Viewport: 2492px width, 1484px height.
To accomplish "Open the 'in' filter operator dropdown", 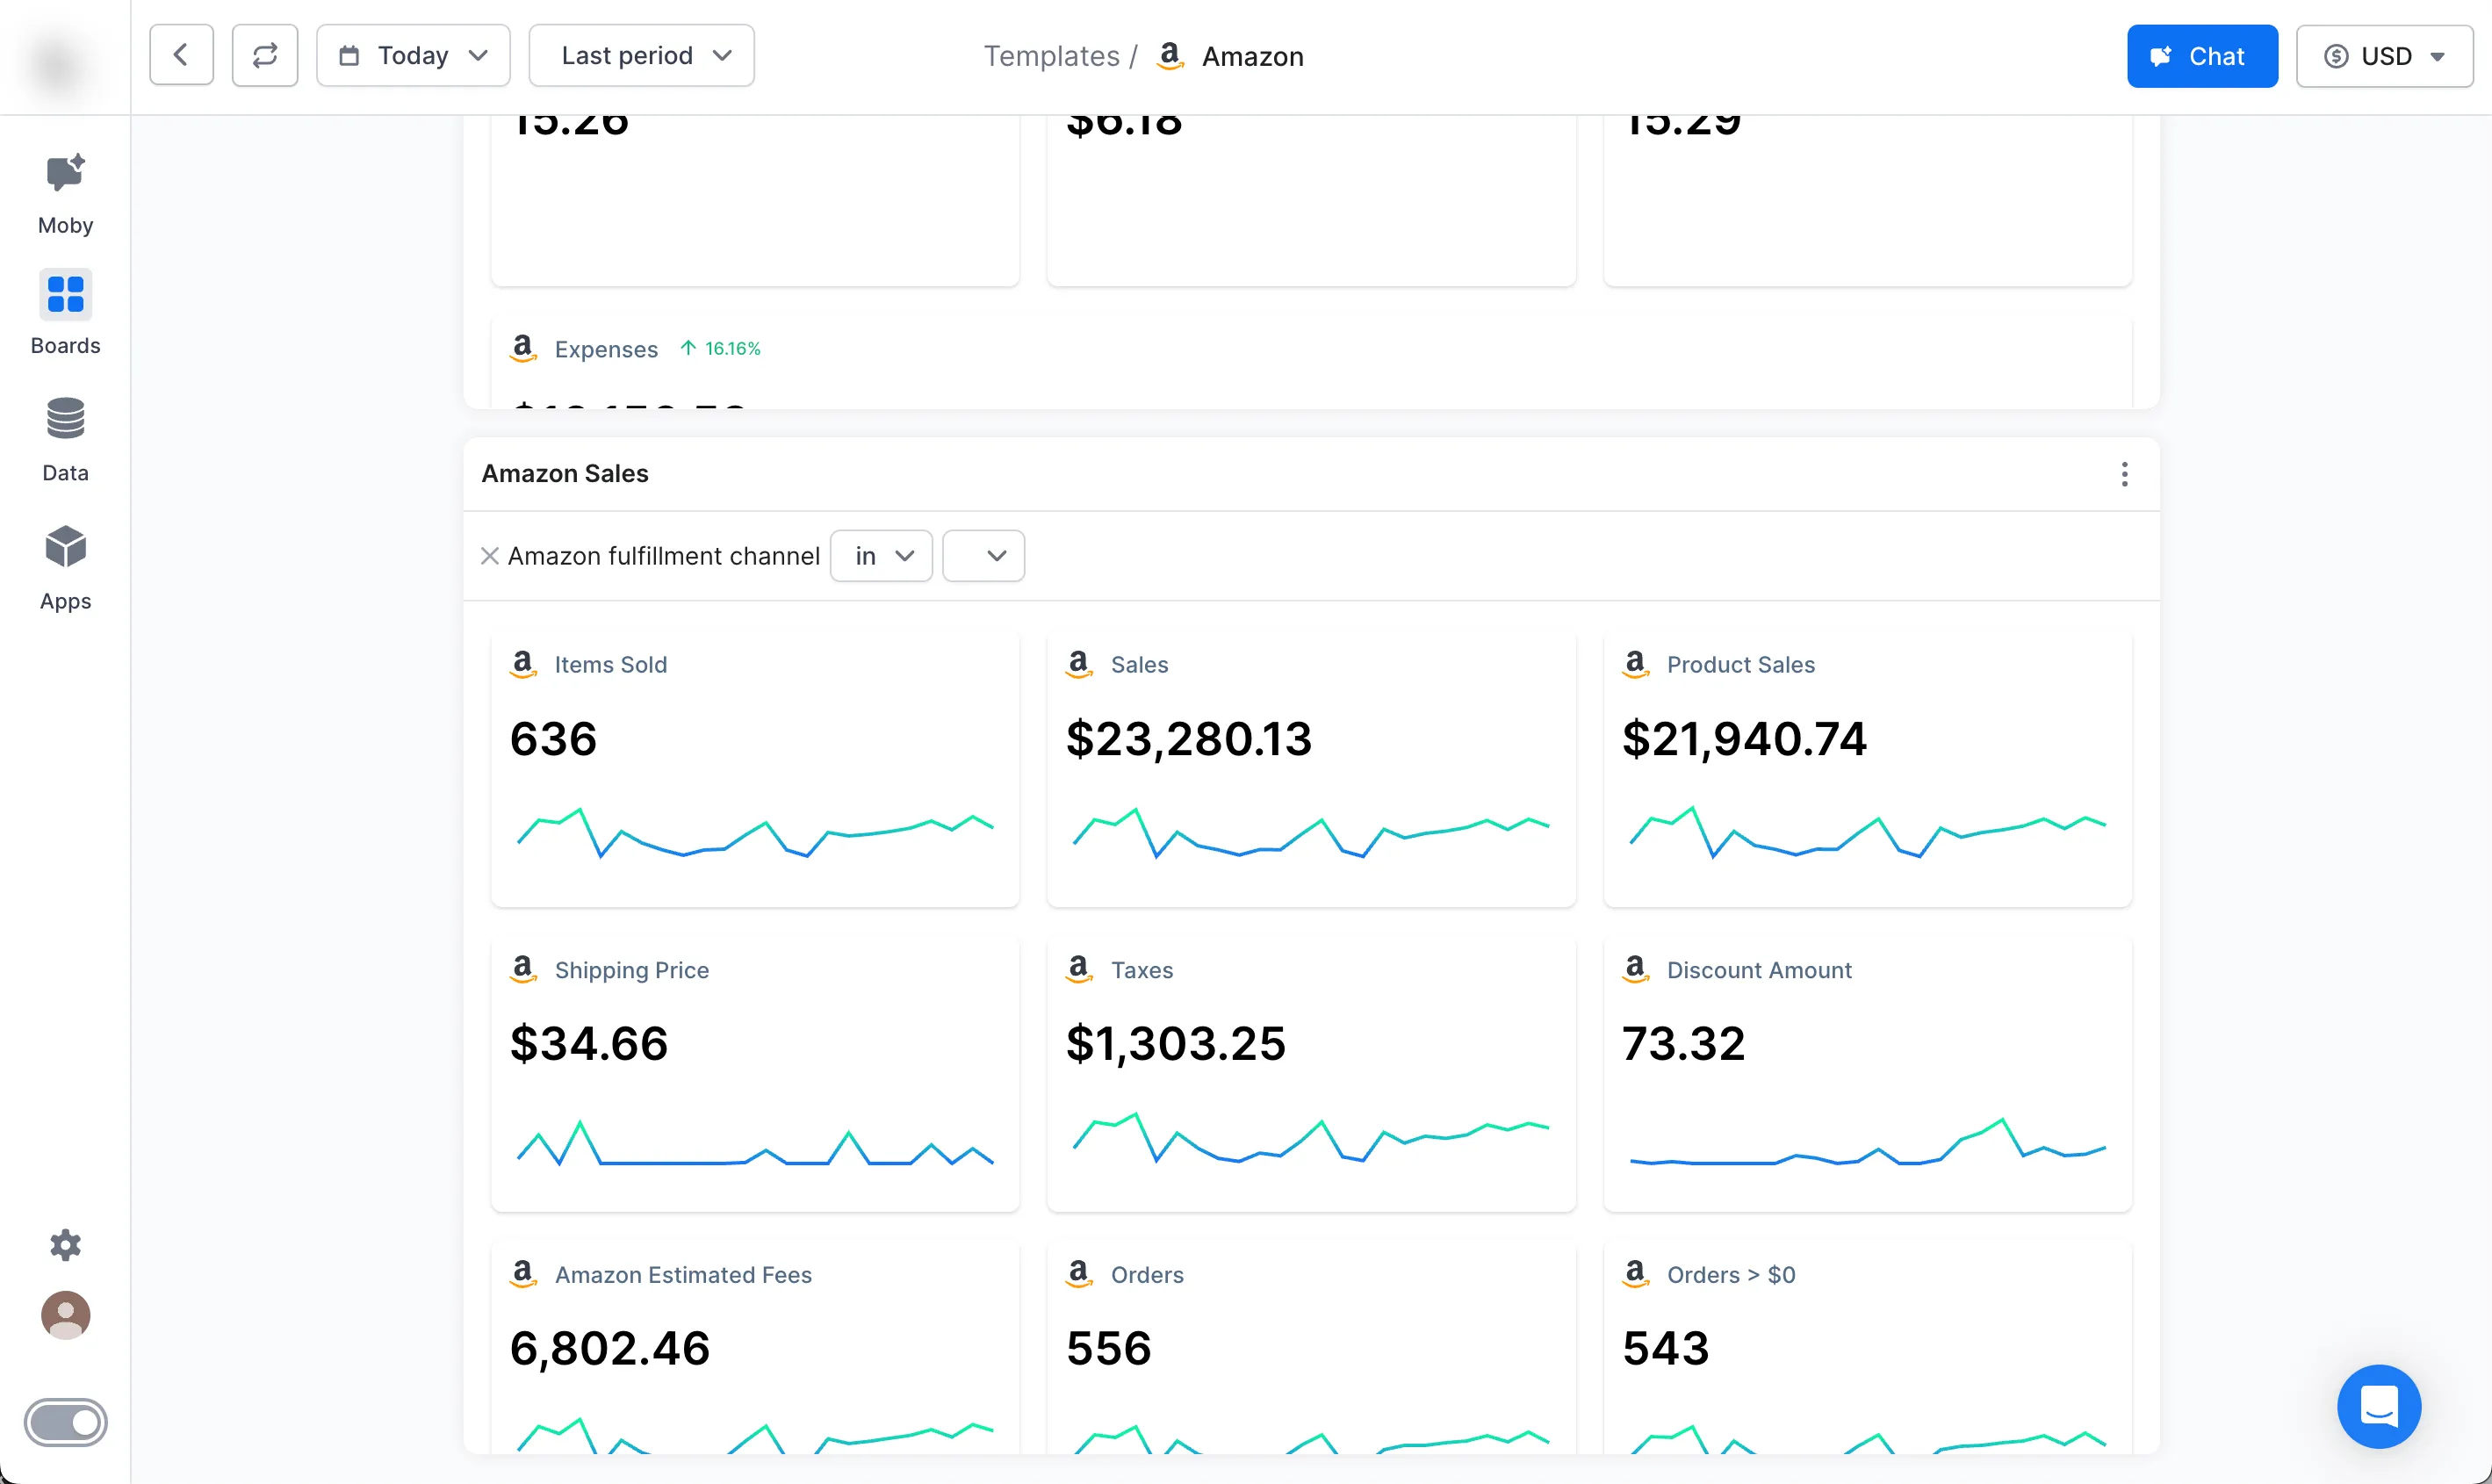I will click(x=882, y=556).
